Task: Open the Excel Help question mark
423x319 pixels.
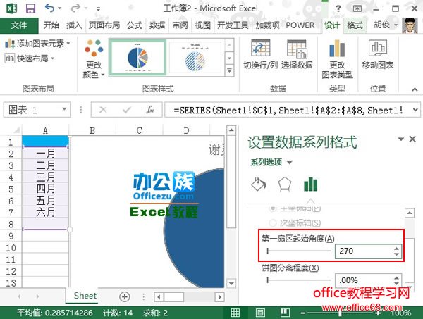Action: point(338,8)
